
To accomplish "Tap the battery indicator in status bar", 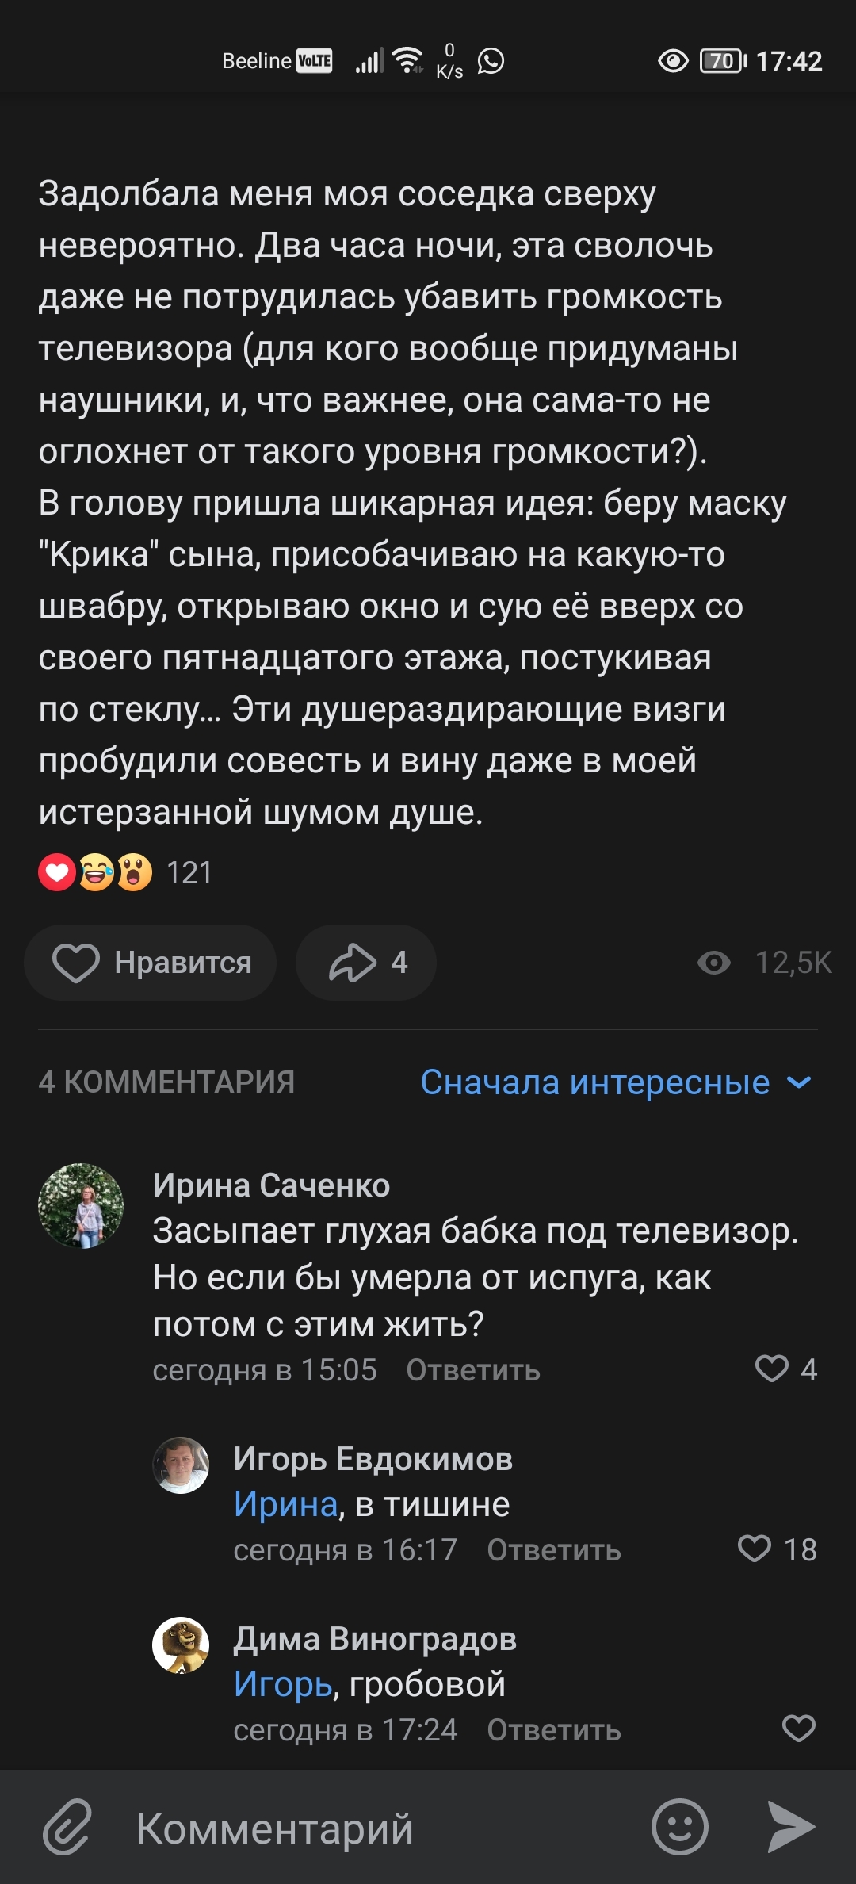I will (x=722, y=61).
